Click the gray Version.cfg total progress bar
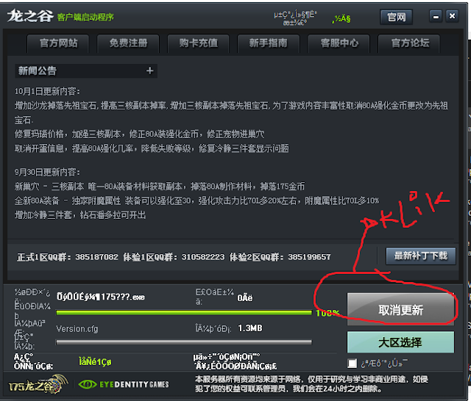The width and height of the screenshot is (471, 401). (184, 342)
